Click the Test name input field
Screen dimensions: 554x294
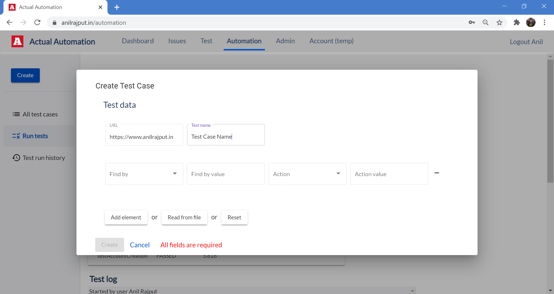point(226,135)
